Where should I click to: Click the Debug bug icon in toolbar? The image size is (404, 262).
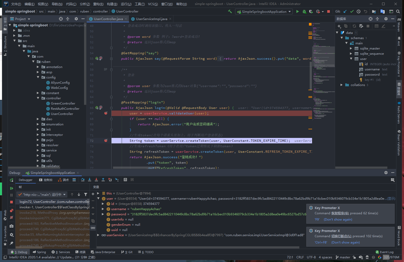(x=304, y=11)
